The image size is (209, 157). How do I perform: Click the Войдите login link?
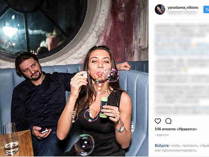pos(161,145)
